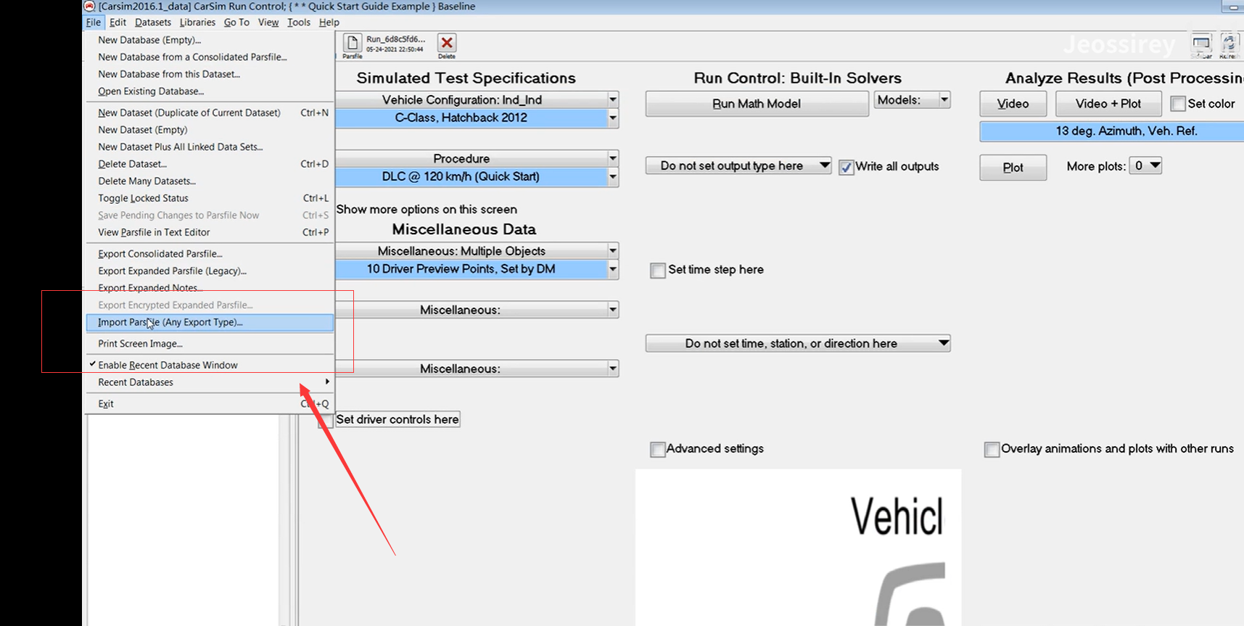1244x626 pixels.
Task: Choose Print Screen Image... menu item
Action: [210, 344]
